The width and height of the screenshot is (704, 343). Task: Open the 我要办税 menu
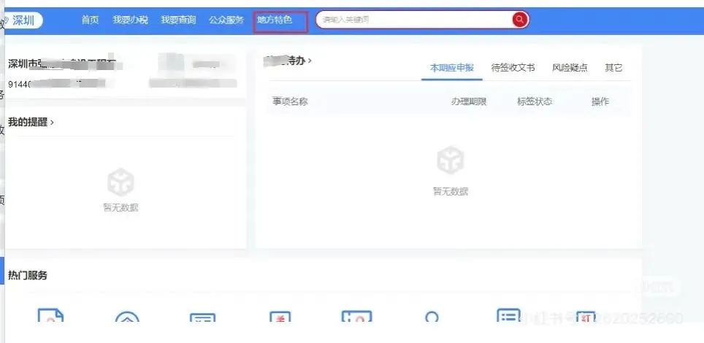click(x=130, y=20)
